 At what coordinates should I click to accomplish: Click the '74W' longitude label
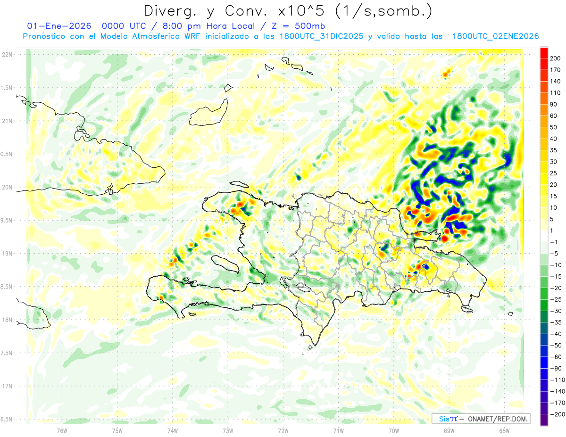coord(172,430)
